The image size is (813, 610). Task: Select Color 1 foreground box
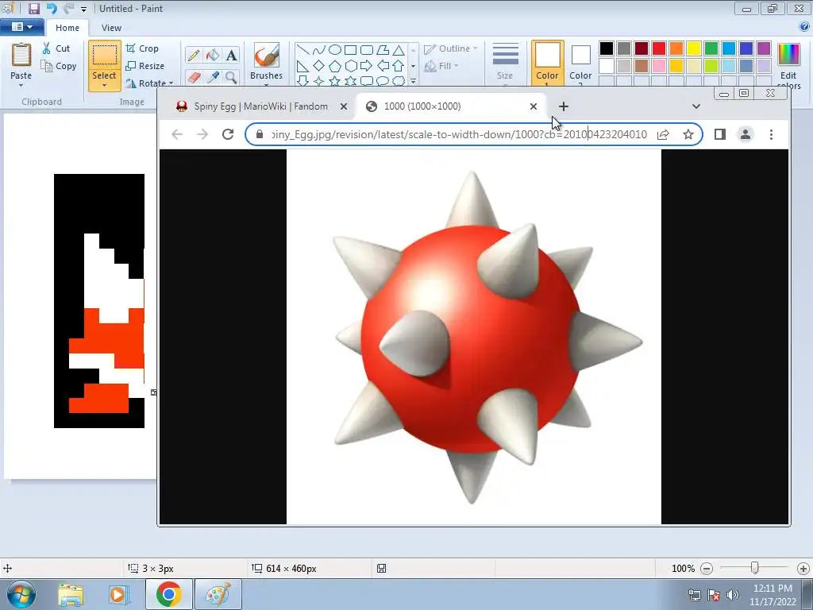(548, 64)
